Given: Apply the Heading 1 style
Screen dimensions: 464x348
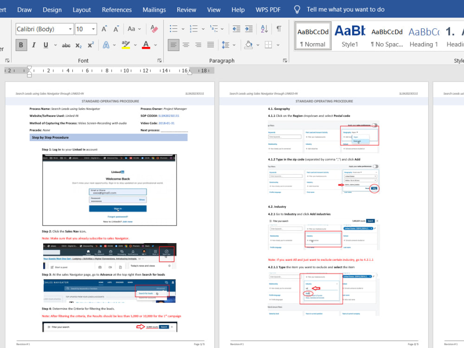Looking at the screenshot, I should (424, 36).
